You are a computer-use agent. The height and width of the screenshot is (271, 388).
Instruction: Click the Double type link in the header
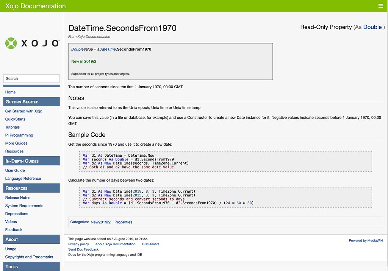pyautogui.click(x=372, y=27)
